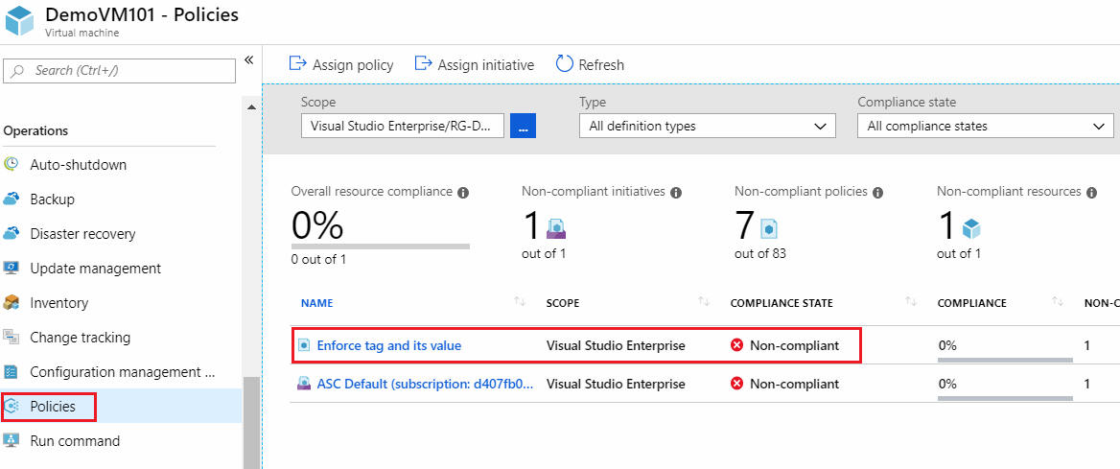The width and height of the screenshot is (1120, 469).
Task: Click the Update management monitor icon
Action: 12,269
